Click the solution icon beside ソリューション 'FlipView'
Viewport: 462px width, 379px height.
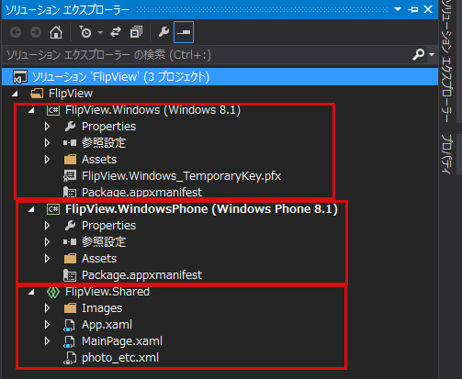pyautogui.click(x=20, y=77)
